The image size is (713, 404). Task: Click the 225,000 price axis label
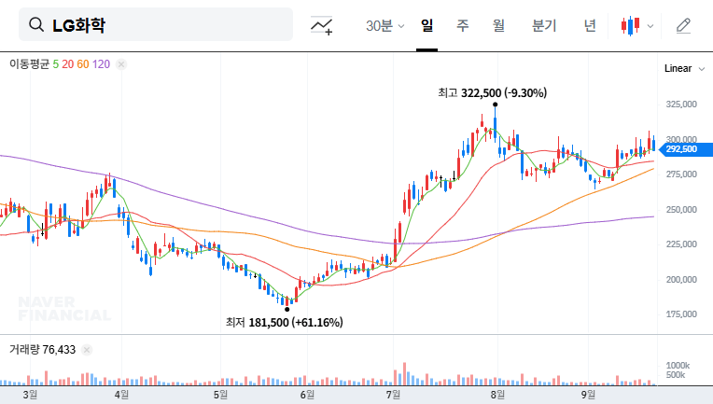(681, 244)
